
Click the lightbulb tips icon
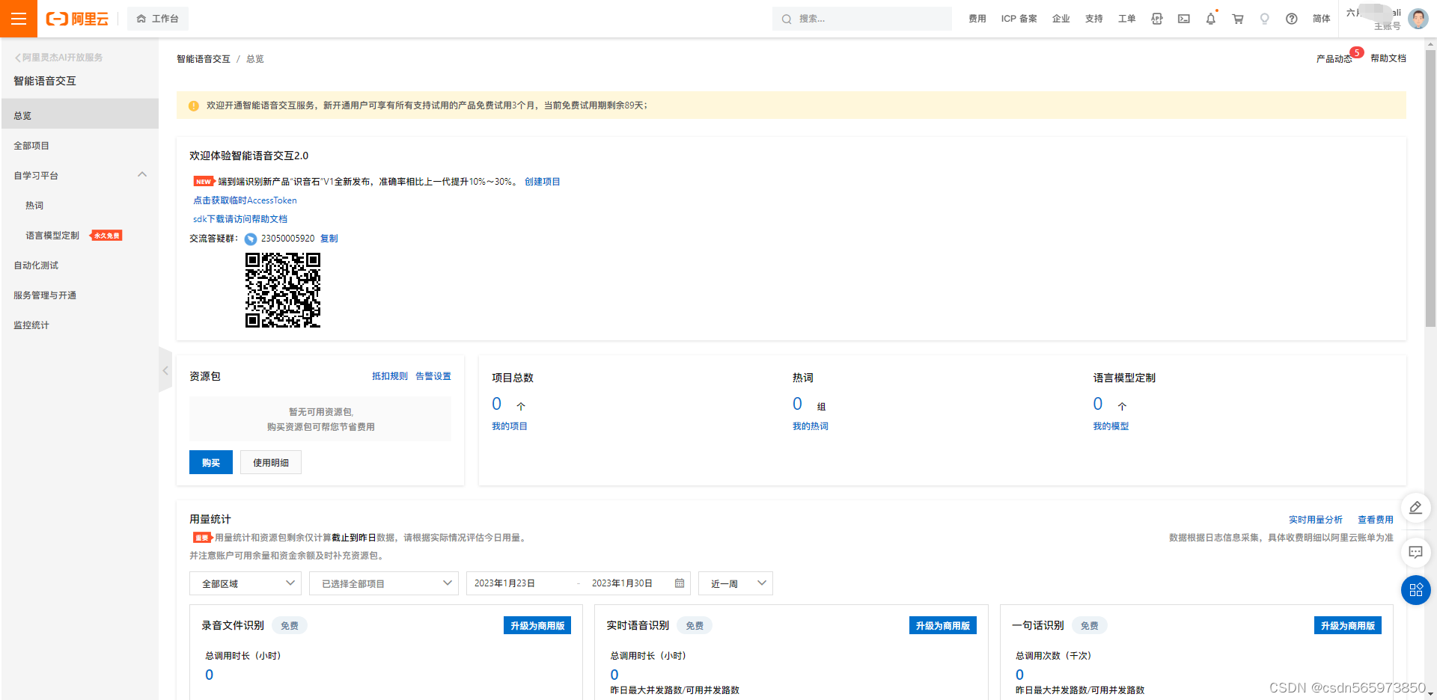[1265, 19]
